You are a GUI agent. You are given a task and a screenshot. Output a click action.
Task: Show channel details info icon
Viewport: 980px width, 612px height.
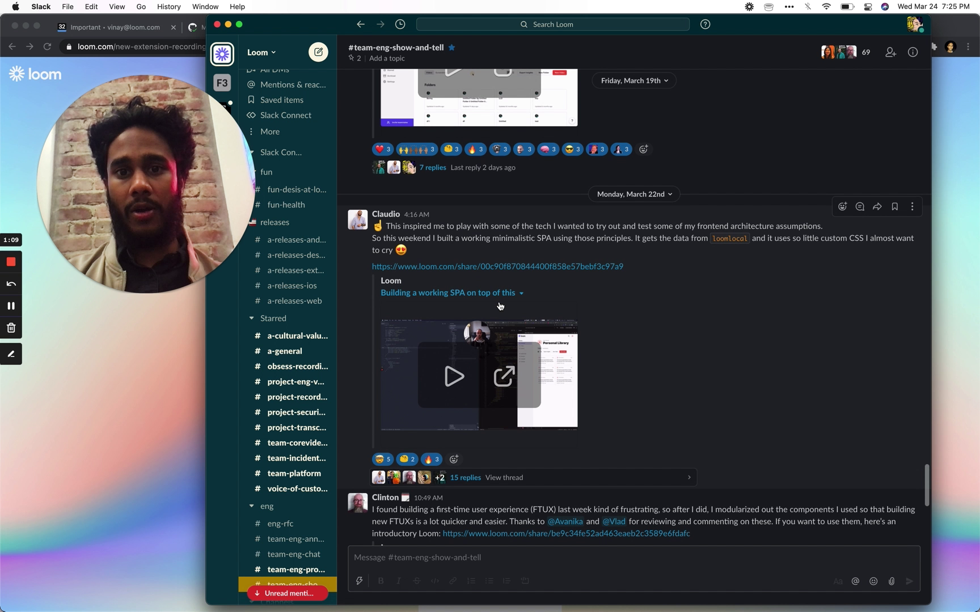tap(913, 52)
